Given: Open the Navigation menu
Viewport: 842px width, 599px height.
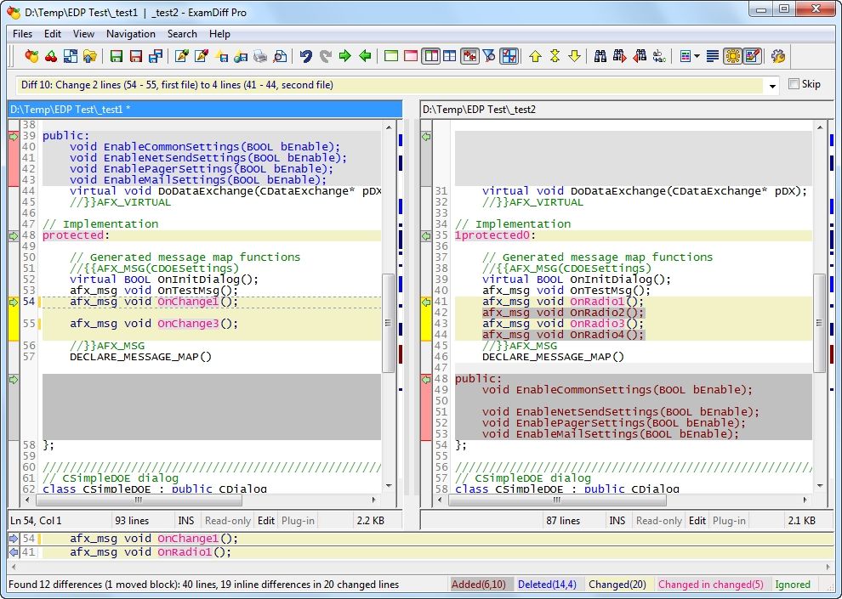Looking at the screenshot, I should point(130,34).
